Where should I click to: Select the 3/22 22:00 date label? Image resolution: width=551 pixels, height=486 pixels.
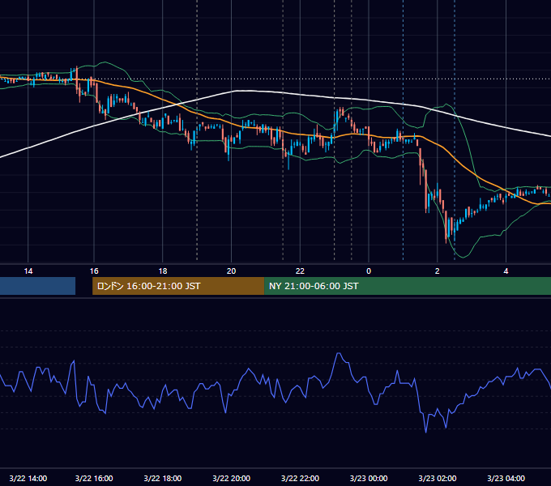300,478
